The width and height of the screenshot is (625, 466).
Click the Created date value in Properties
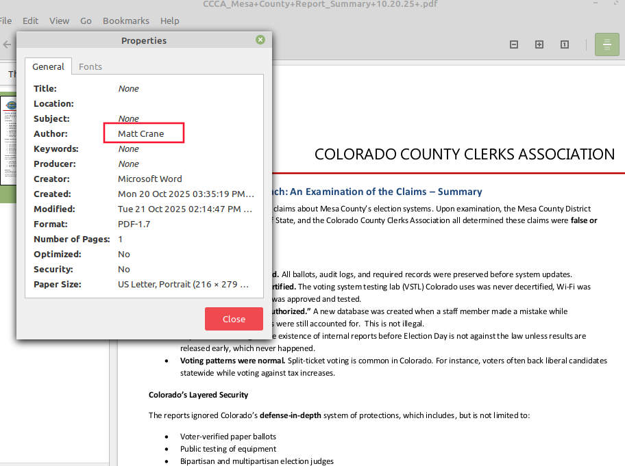tap(186, 194)
